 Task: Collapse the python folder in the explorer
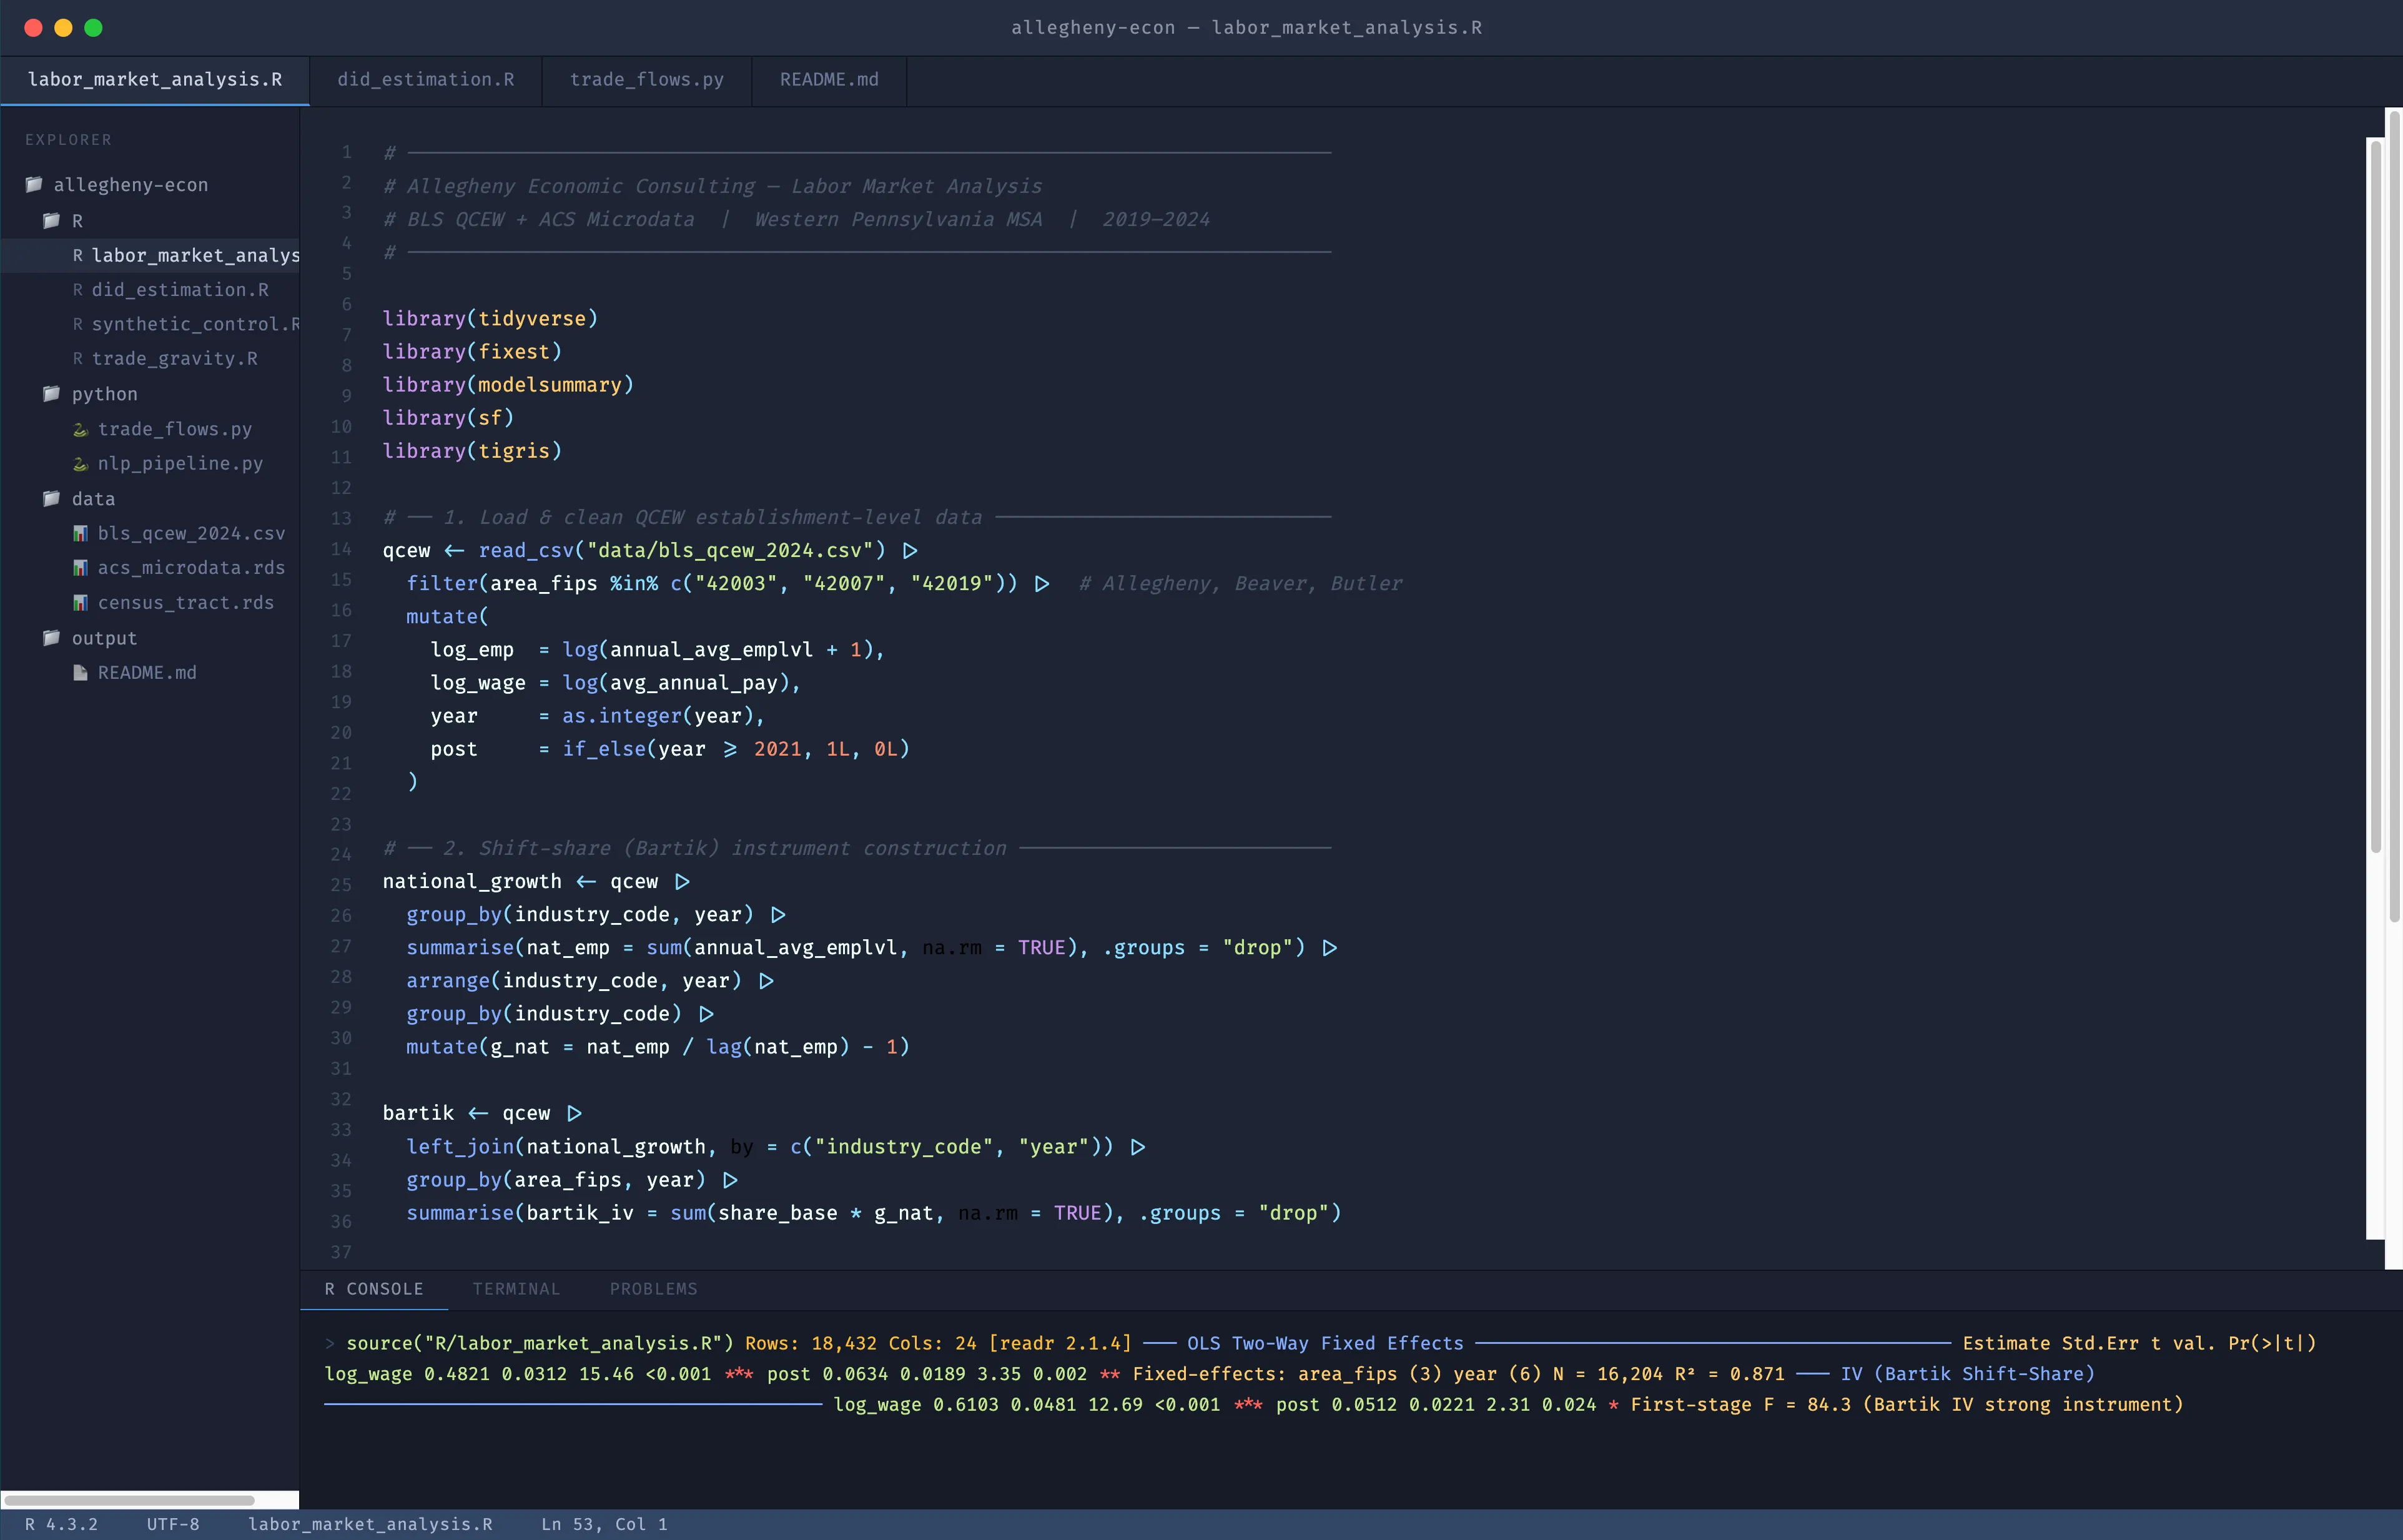point(51,394)
